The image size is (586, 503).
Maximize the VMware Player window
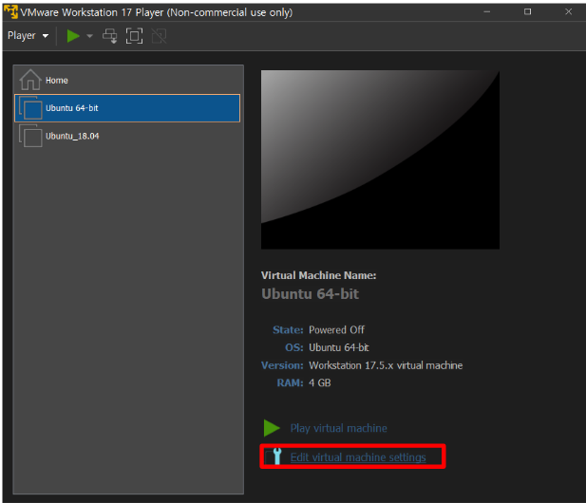click(527, 12)
